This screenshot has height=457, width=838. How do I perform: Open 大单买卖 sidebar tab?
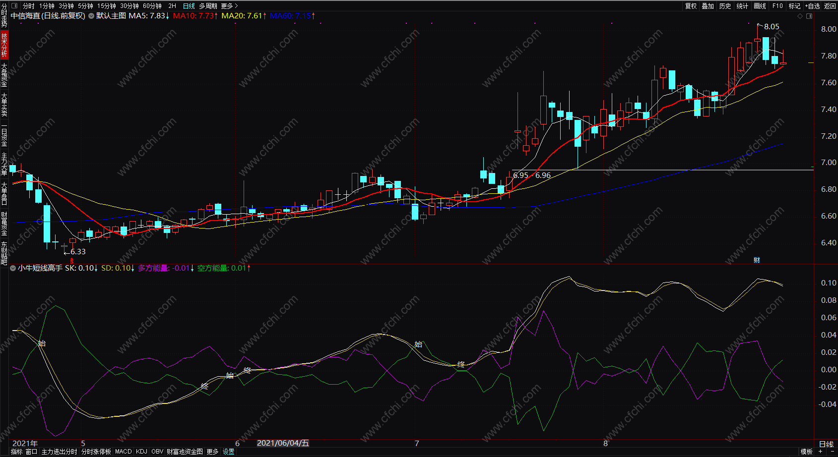[x=4, y=104]
